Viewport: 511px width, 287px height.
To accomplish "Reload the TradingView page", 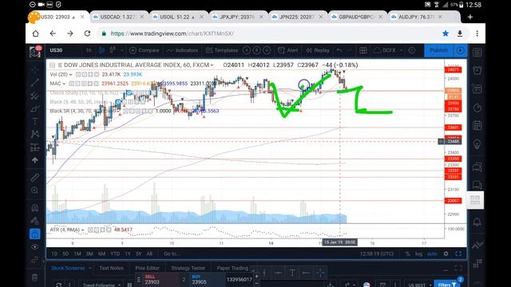I will tap(87, 33).
